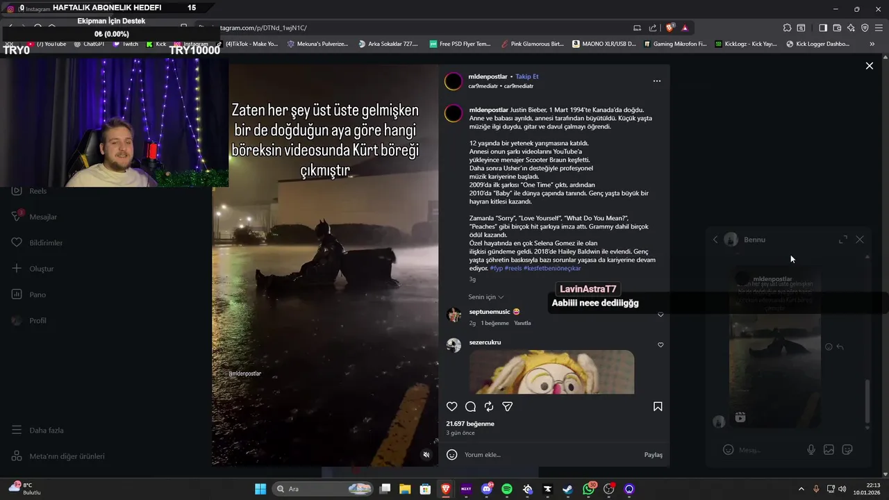
Task: Open the Brave Wallet icon
Action: [837, 28]
